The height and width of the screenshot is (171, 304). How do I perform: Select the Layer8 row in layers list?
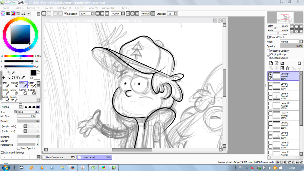click(283, 125)
